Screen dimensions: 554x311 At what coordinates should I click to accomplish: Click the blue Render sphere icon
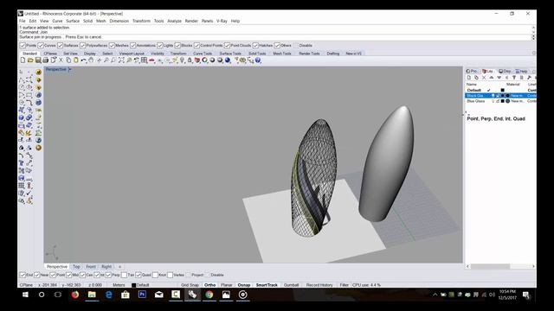point(228,60)
